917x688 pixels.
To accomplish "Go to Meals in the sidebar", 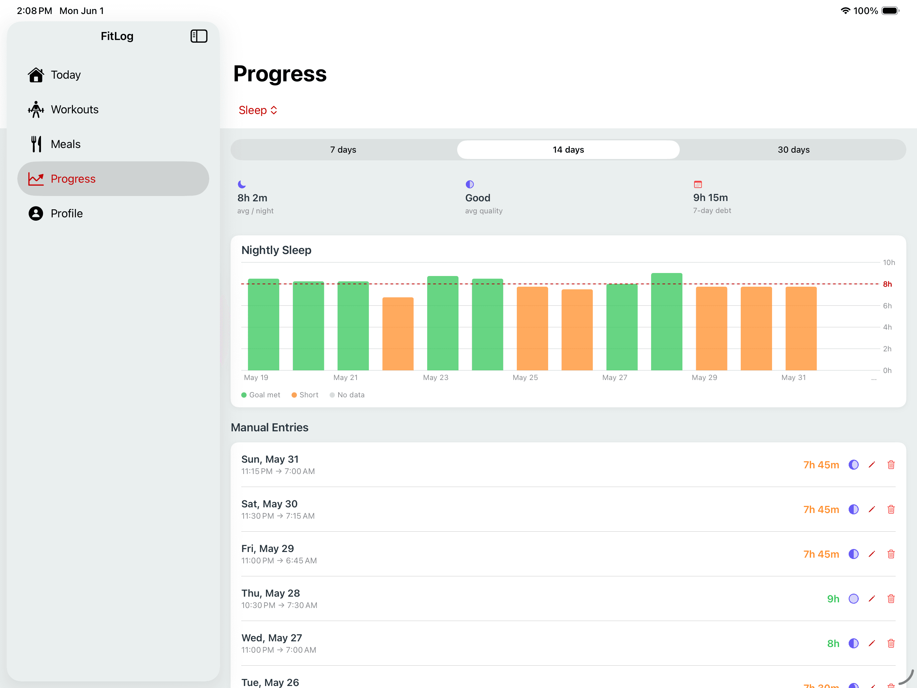I will tap(113, 144).
